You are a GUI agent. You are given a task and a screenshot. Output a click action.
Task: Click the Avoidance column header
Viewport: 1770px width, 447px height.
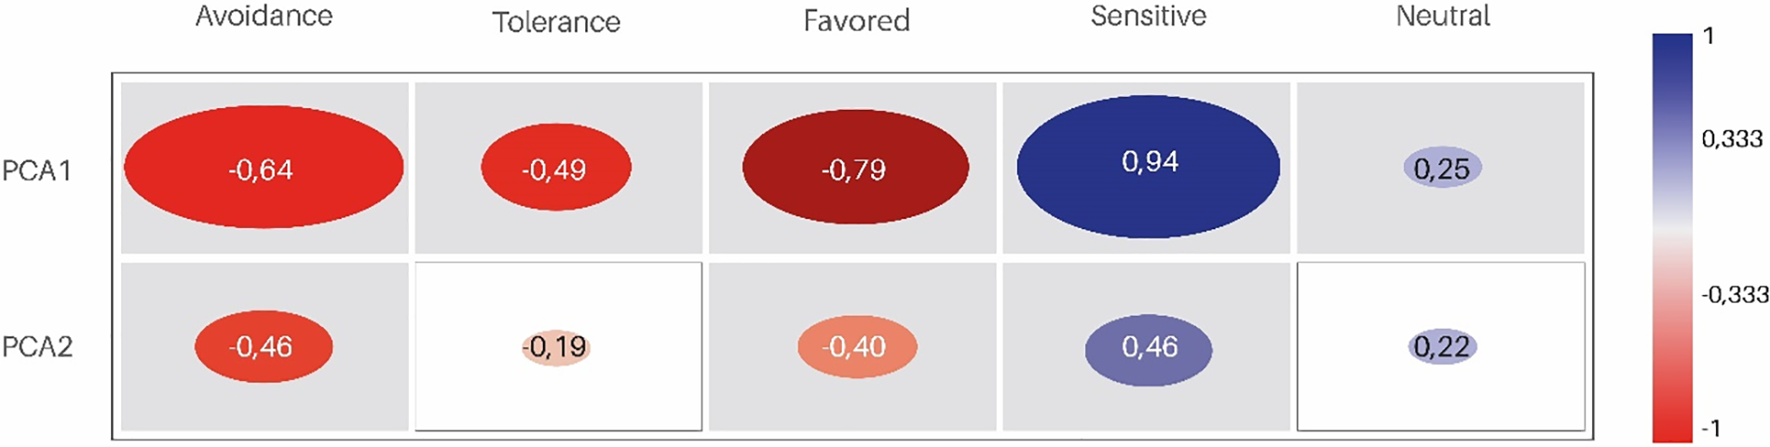tap(264, 16)
